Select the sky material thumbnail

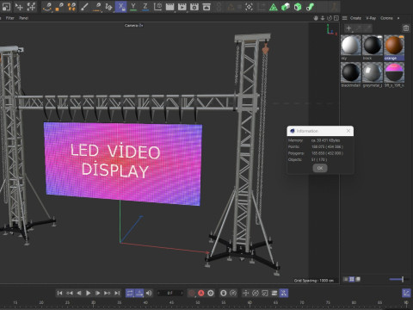[351, 46]
